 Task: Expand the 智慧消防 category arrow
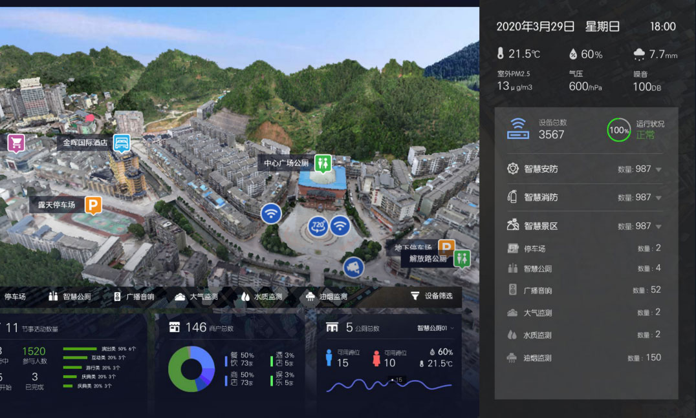(658, 198)
